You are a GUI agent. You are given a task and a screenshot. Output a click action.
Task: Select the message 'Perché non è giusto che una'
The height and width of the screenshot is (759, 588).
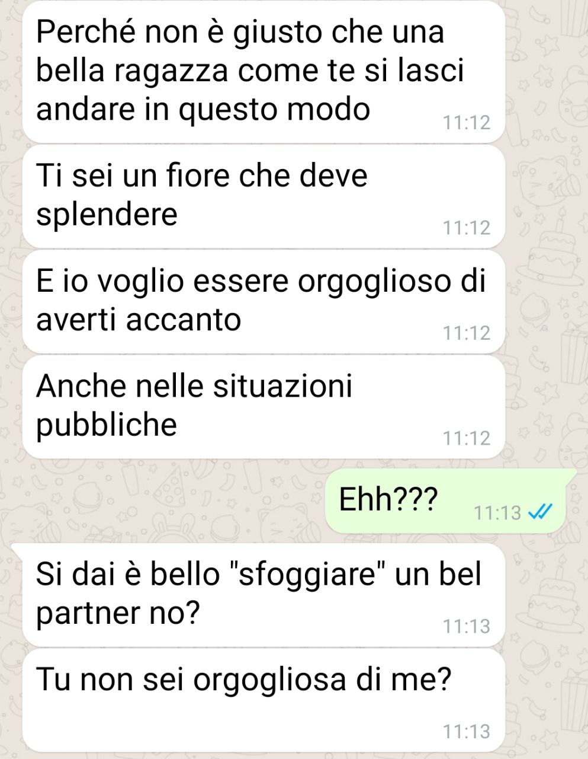click(x=264, y=72)
